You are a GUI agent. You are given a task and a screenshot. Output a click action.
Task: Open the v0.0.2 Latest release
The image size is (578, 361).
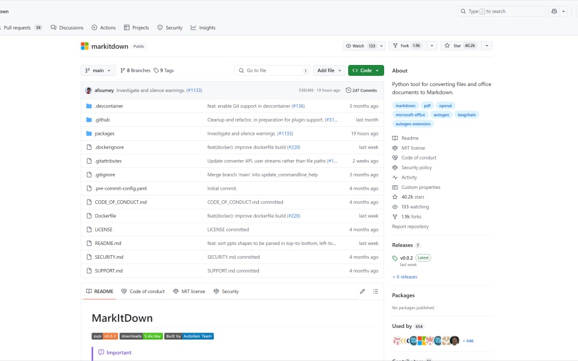click(x=412, y=258)
